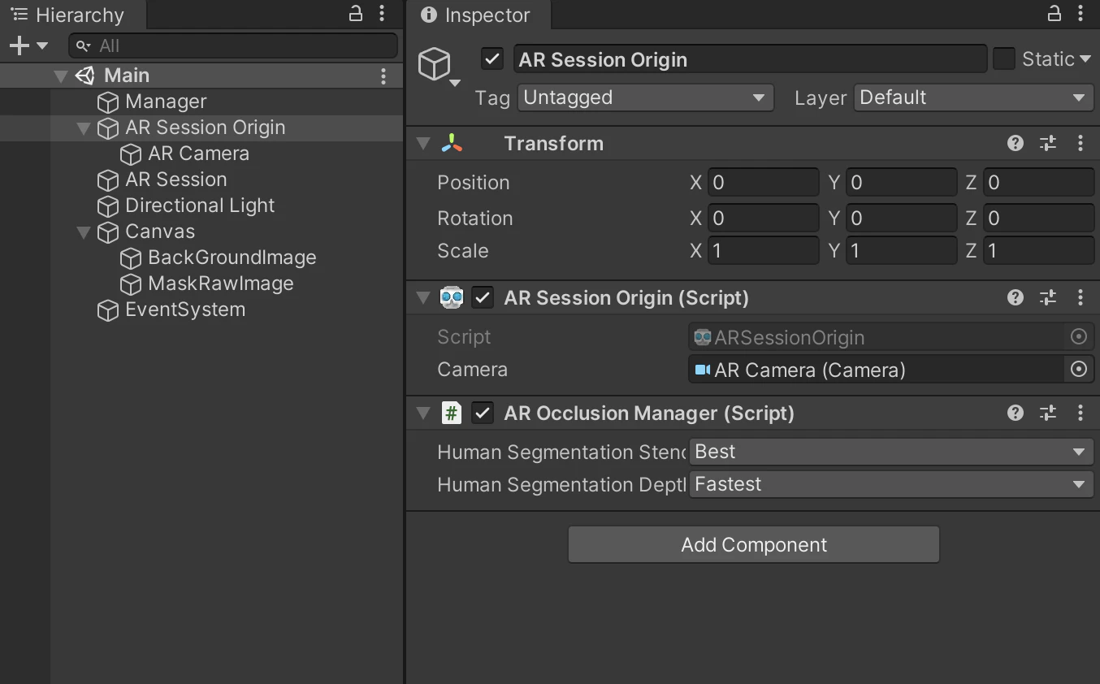Switch to the Inspector tab
The image size is (1100, 684).
click(479, 15)
